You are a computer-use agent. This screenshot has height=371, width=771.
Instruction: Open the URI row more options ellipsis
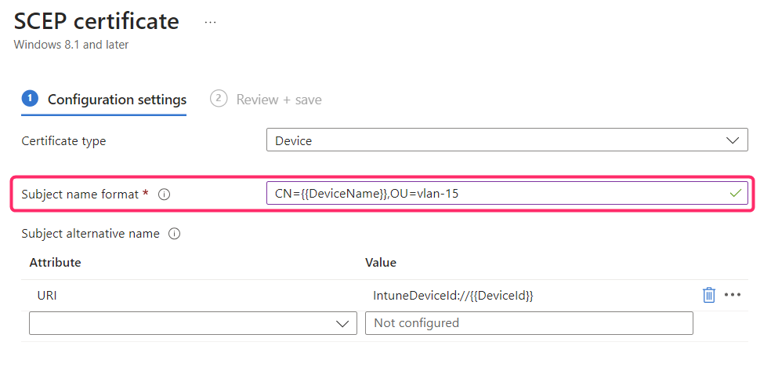(x=733, y=295)
